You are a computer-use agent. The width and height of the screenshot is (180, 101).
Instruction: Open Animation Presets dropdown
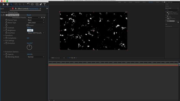(33, 17)
